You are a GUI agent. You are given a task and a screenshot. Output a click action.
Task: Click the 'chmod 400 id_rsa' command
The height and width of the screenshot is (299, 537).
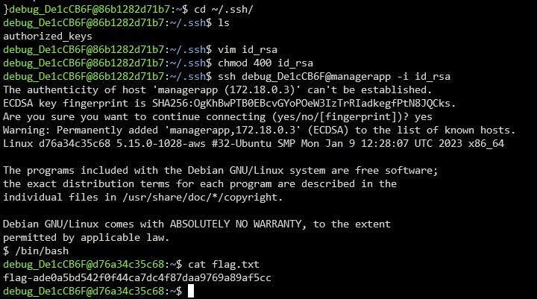tap(266, 63)
